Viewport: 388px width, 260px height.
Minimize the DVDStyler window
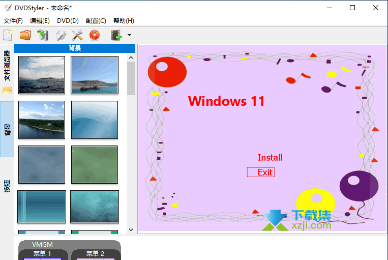(x=330, y=8)
